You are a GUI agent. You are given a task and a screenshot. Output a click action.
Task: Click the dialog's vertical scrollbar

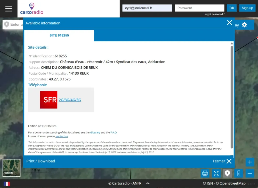point(232,97)
